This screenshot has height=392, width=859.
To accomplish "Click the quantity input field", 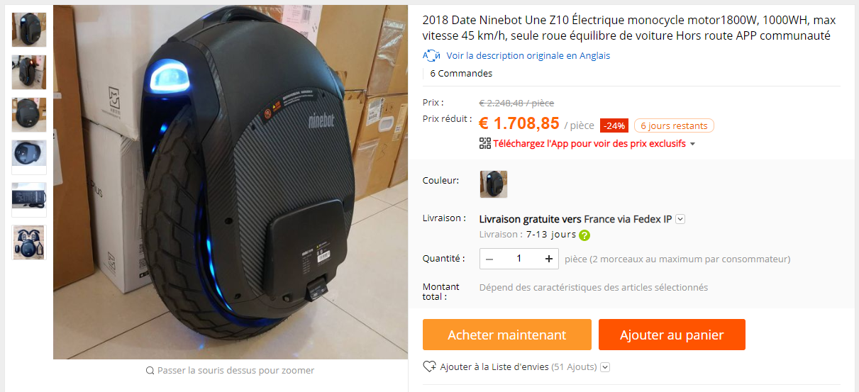I will point(519,259).
